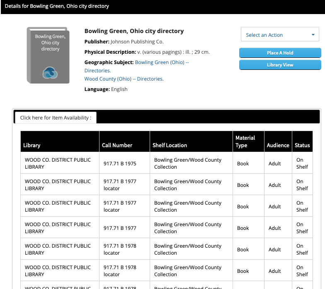Sort by the Library column header
Image resolution: width=325 pixels, height=289 pixels.
[32, 145]
